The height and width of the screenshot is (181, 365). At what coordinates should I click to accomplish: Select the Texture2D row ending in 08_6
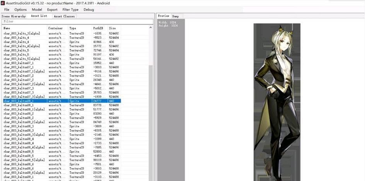pos(62,168)
